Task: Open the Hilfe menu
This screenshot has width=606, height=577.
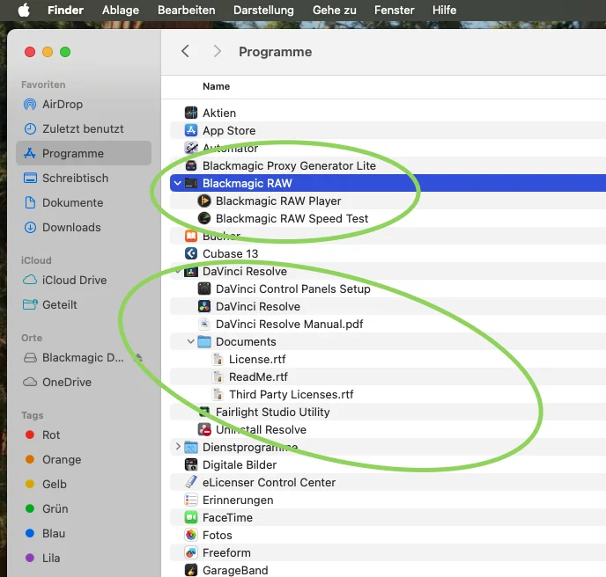Action: [445, 10]
